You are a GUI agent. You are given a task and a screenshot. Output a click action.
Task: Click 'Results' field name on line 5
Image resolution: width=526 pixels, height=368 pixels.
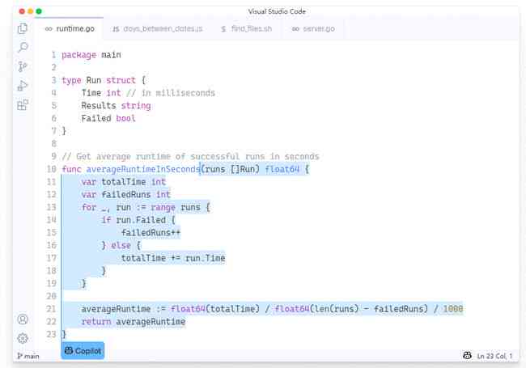[x=99, y=106]
